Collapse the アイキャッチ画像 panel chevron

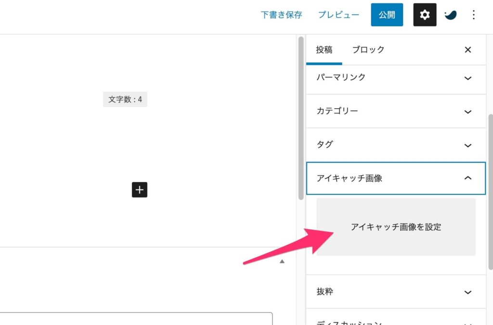(x=468, y=178)
